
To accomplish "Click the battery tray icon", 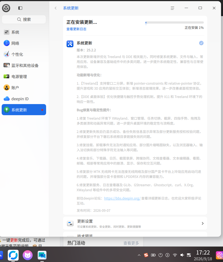I will (x=153, y=255).
